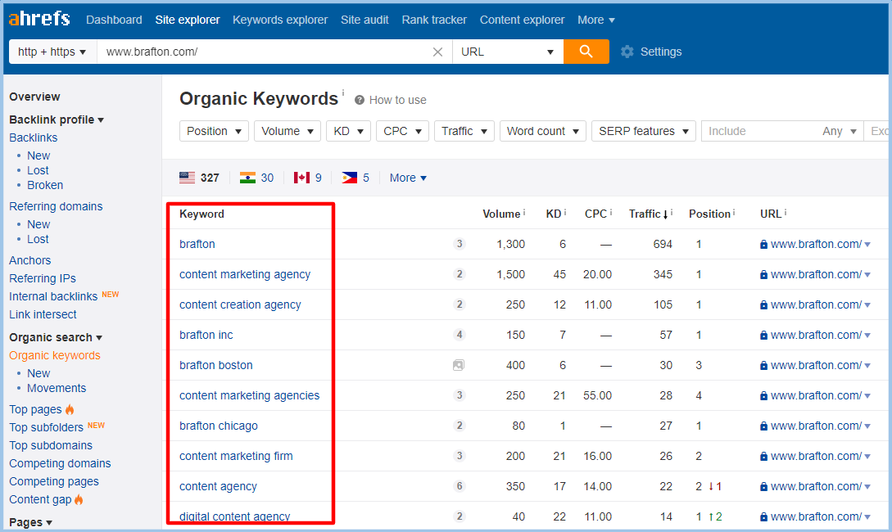Click SERP features badge for content agency
892x532 pixels.
(459, 486)
